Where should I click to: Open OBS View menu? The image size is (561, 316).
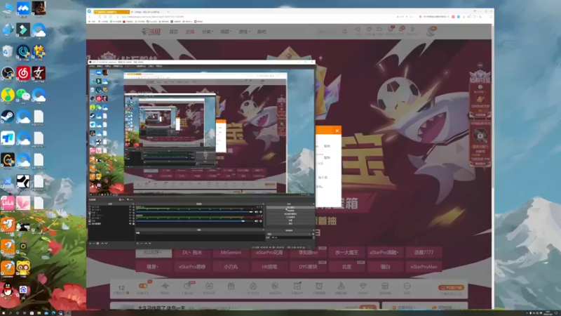click(108, 66)
